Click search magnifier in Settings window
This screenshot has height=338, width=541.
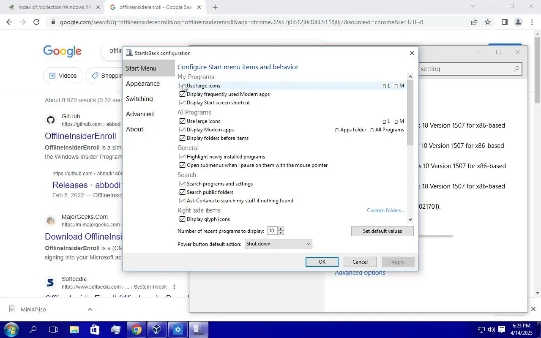516,69
